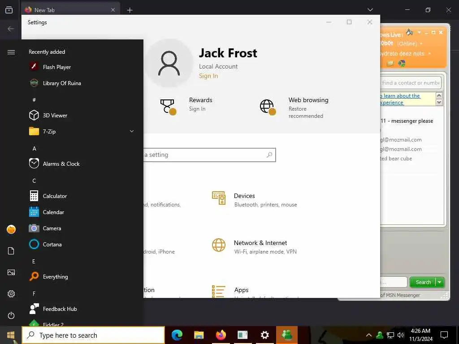
Task: Open File Explorer from taskbar
Action: pos(199,335)
